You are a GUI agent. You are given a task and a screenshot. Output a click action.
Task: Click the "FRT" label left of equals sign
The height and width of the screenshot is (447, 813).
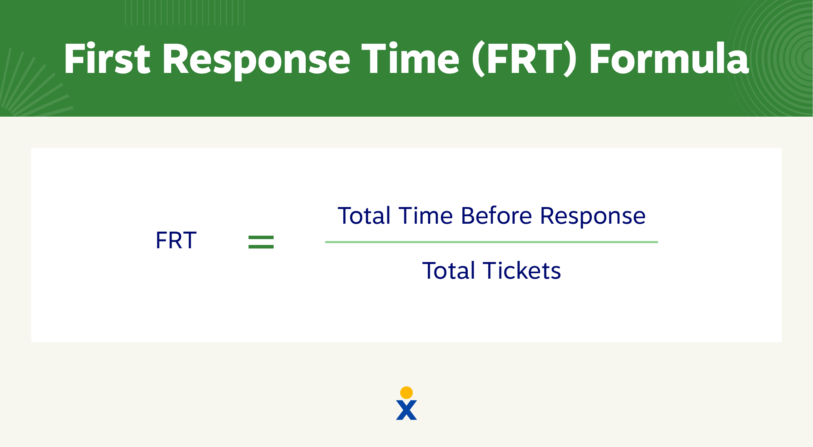(x=176, y=240)
